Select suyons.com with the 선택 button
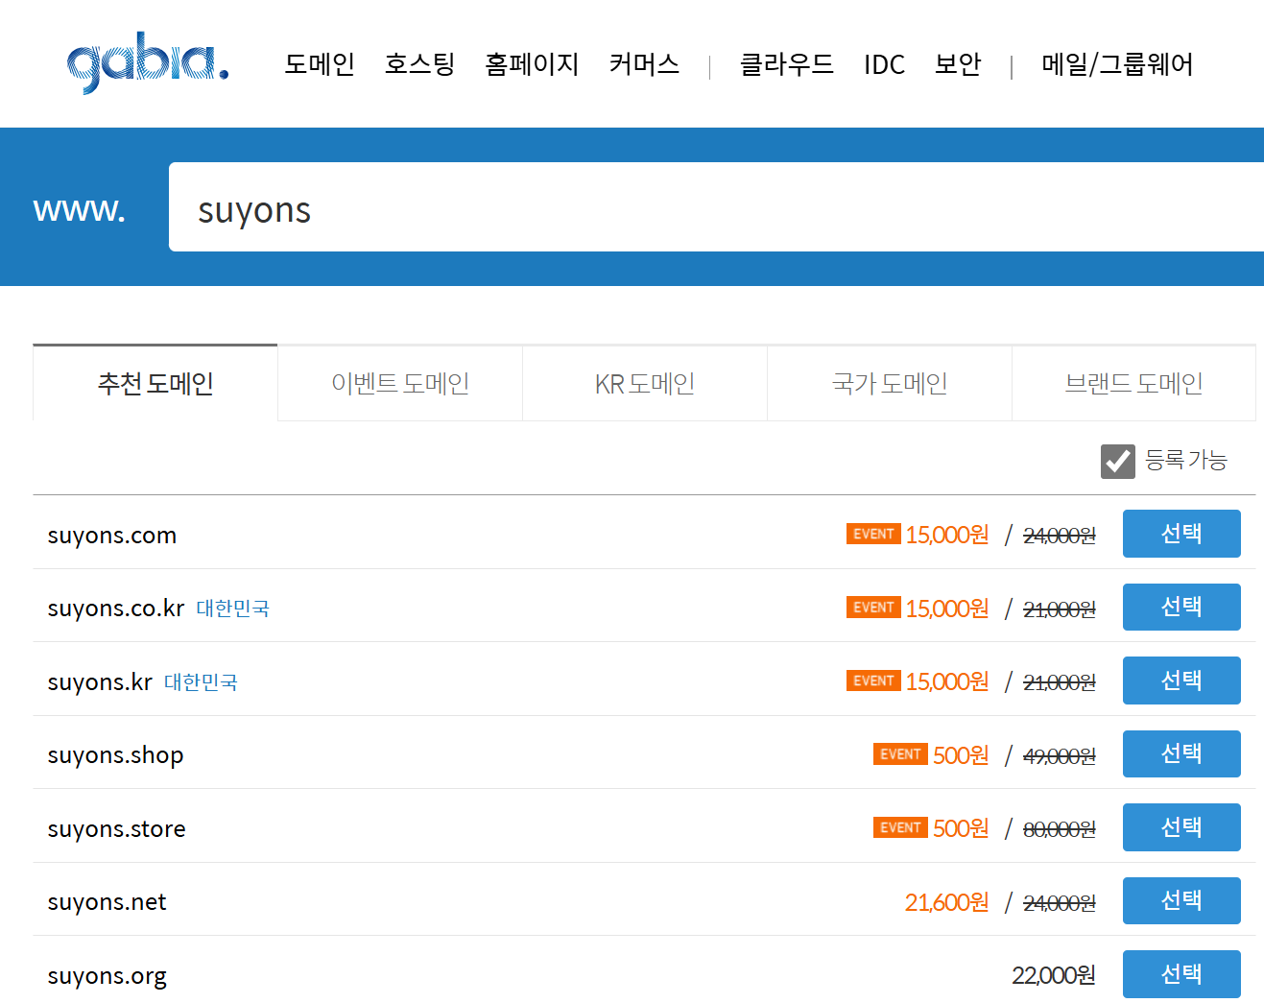1264x1003 pixels. pos(1181,534)
